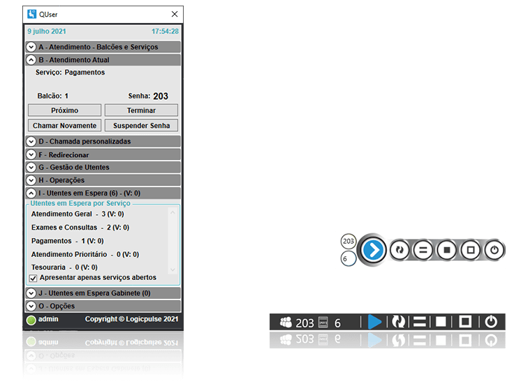Click the Próximo button
Viewport: 528px width, 384px height.
(65, 110)
